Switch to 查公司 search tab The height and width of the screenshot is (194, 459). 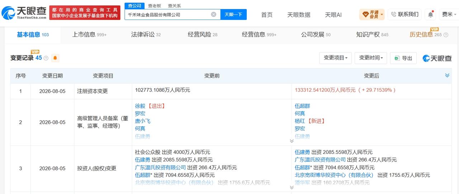[135, 6]
